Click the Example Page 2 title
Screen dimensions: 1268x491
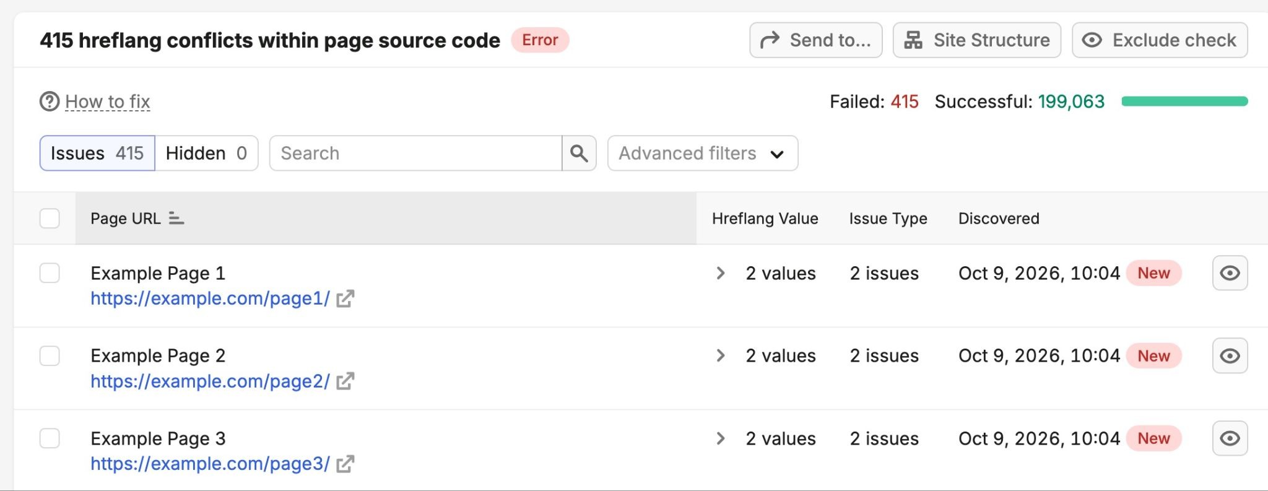(x=158, y=356)
